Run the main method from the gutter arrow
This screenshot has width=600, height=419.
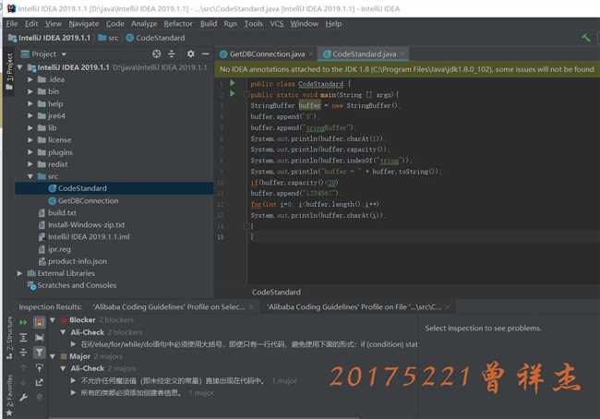233,93
